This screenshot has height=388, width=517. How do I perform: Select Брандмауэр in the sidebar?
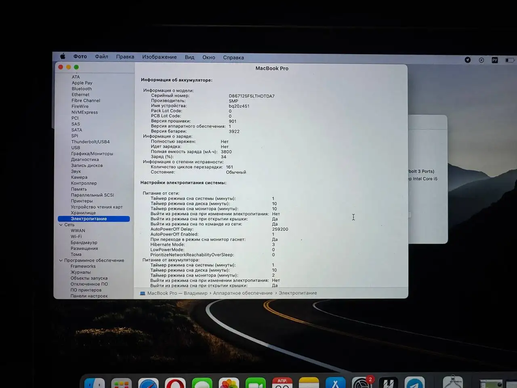[84, 242]
